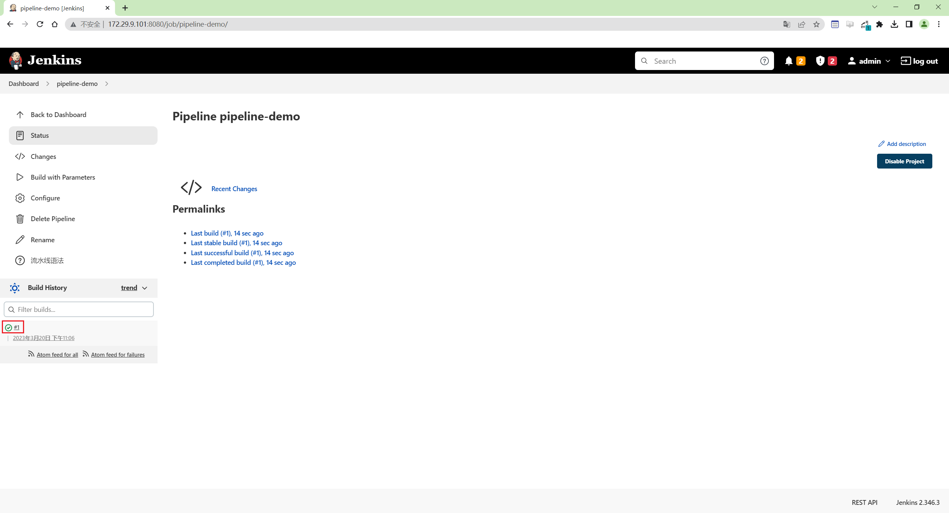Open browser three-dot menu
Image resolution: width=949 pixels, height=513 pixels.
939,24
